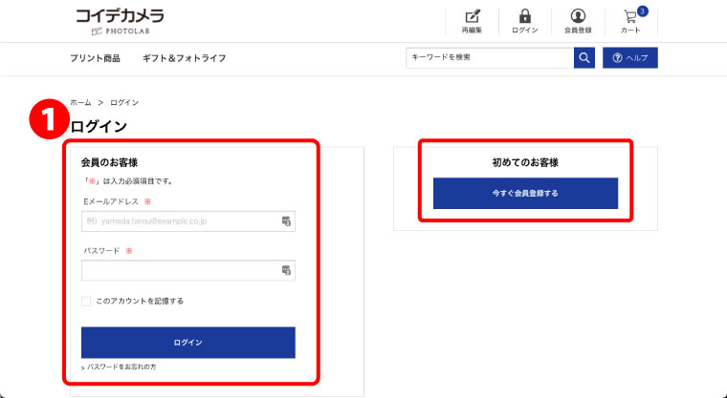Click autofill icon in email field
The width and height of the screenshot is (727, 398).
285,221
